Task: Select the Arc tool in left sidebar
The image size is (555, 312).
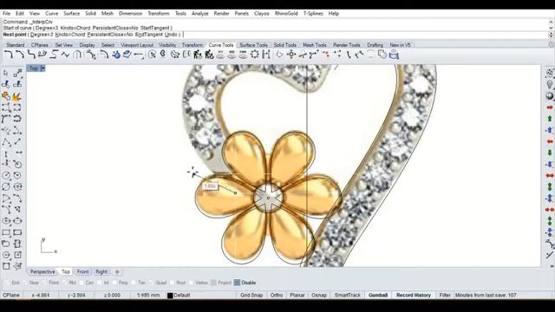Action: click(x=6, y=198)
